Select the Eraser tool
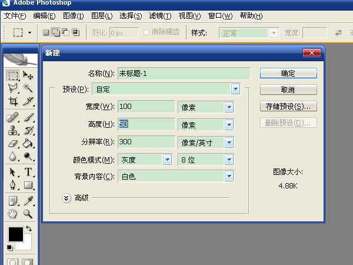This screenshot has width=353, height=265. (x=13, y=143)
